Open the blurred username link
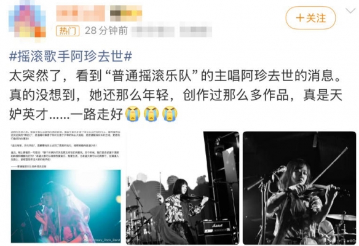This screenshot has height=246, width=359. tap(81, 14)
